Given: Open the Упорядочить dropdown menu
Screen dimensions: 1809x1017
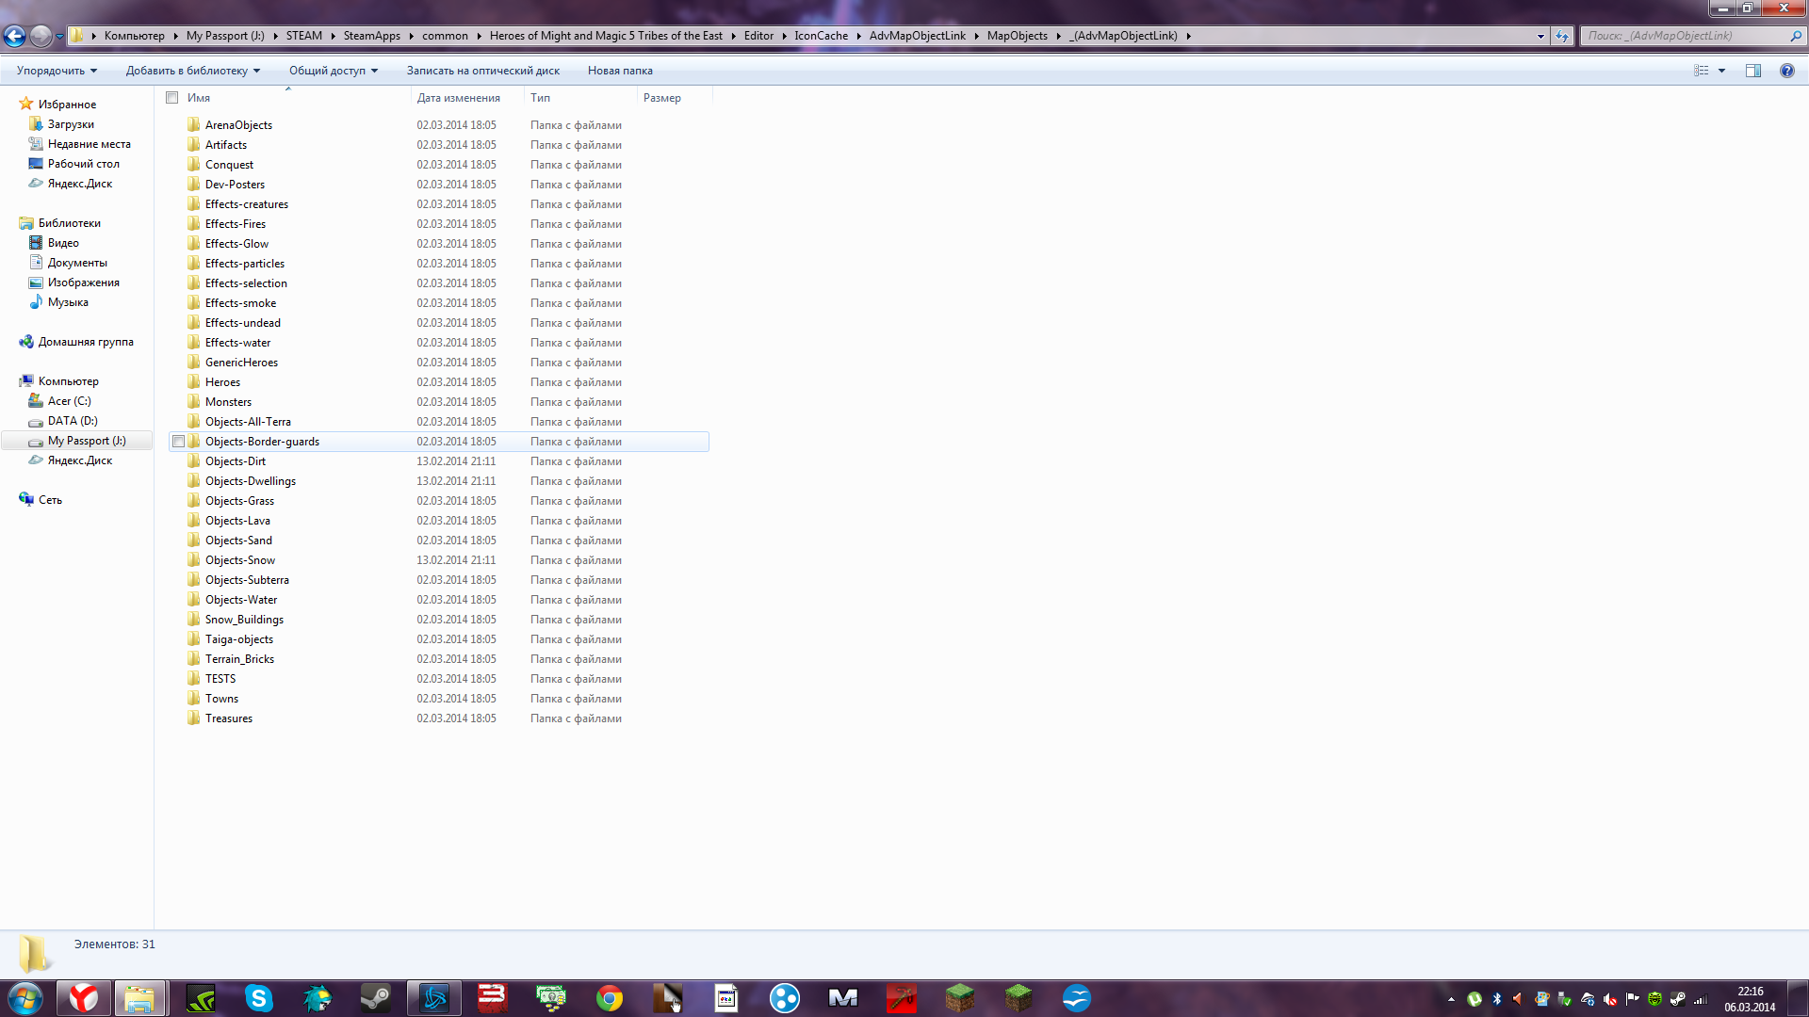Looking at the screenshot, I should pyautogui.click(x=57, y=71).
